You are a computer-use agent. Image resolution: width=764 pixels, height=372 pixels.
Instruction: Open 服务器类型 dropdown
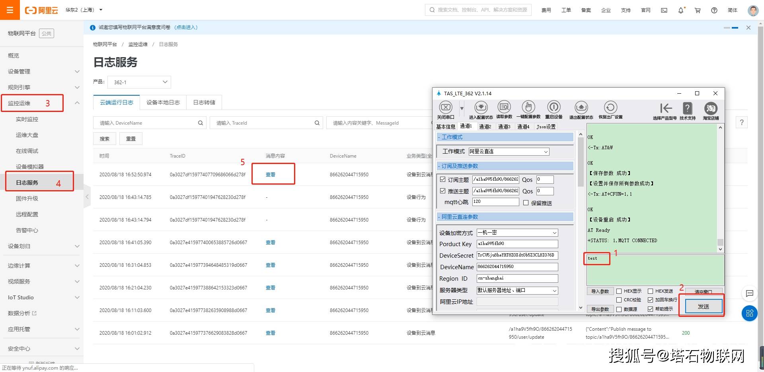tap(517, 291)
